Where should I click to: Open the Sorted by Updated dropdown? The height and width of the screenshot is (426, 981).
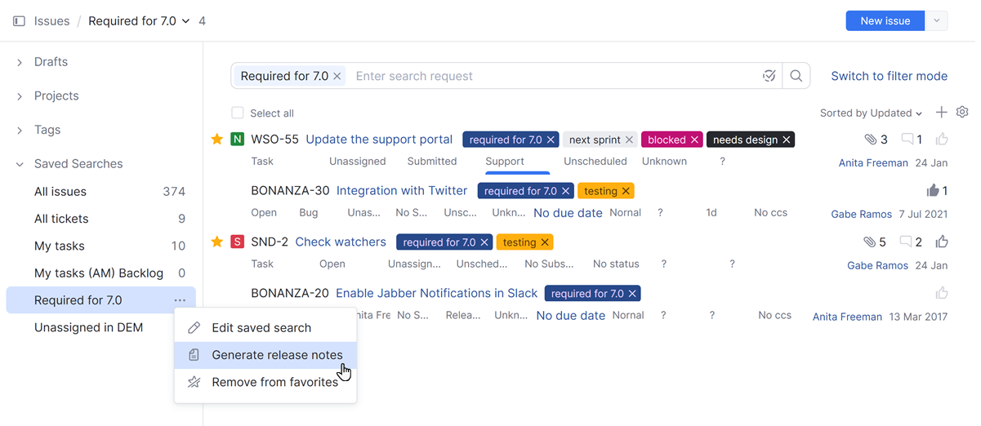[871, 113]
